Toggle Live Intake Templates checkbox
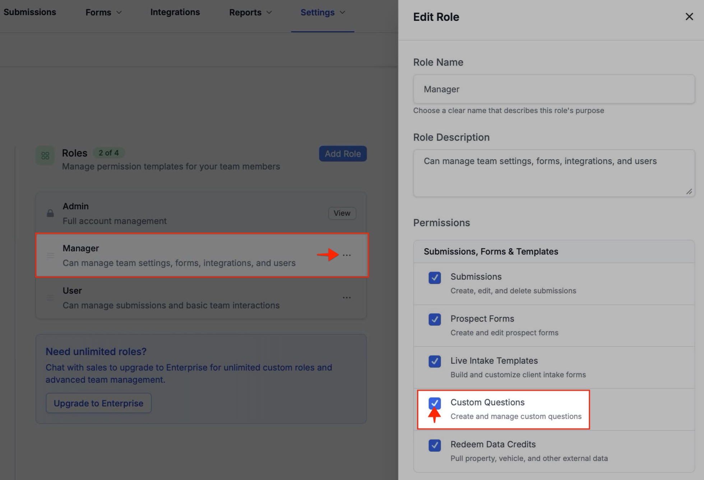 coord(435,361)
